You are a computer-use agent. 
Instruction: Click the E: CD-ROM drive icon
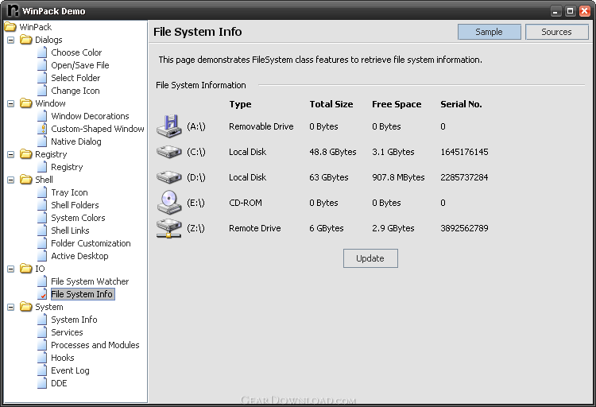pos(169,203)
